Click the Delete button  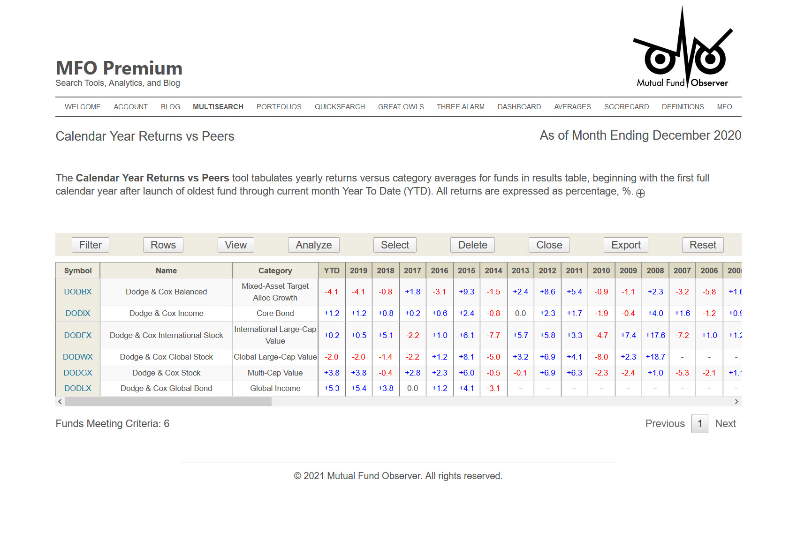[473, 245]
